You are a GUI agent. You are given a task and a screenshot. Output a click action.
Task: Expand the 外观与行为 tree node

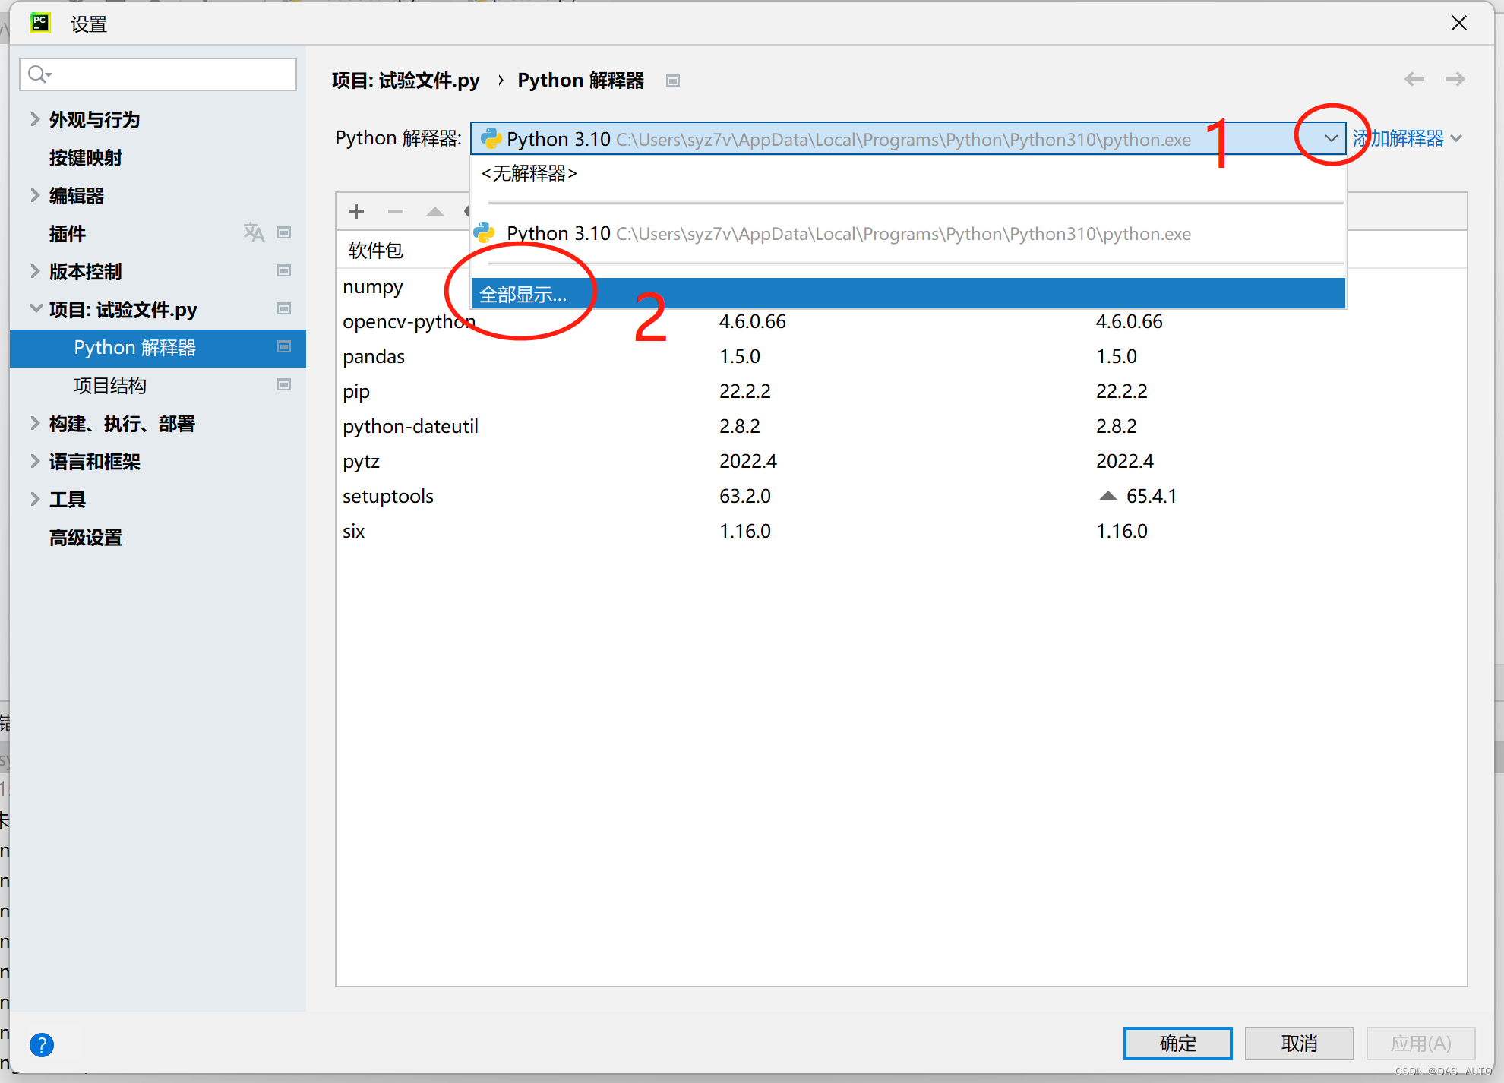[35, 119]
